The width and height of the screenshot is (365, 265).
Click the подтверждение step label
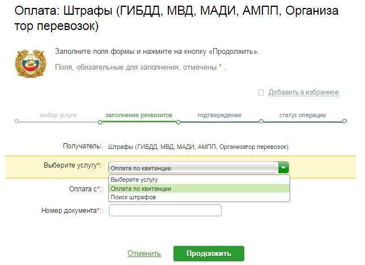(219, 115)
